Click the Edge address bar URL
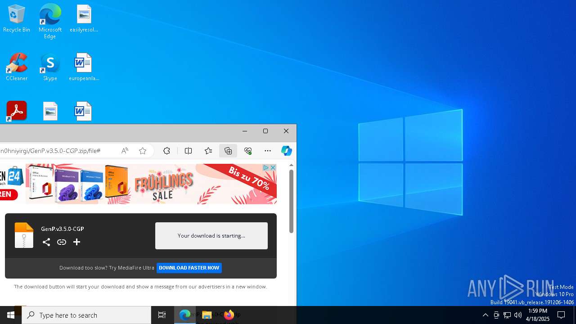This screenshot has height=324, width=576. (x=50, y=151)
